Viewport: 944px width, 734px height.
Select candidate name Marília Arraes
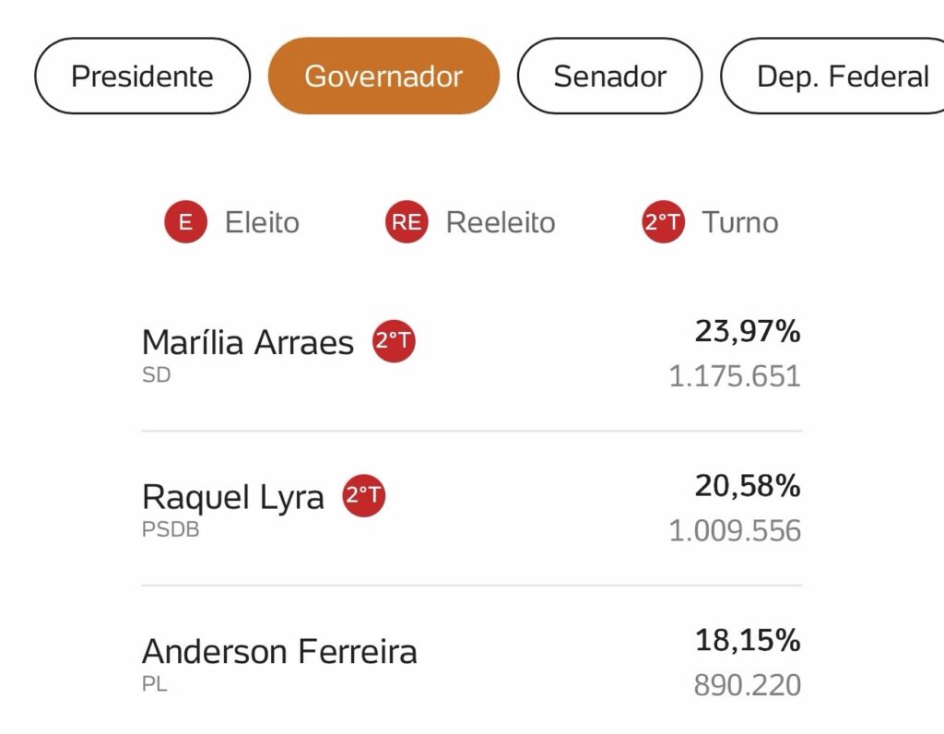coord(248,343)
